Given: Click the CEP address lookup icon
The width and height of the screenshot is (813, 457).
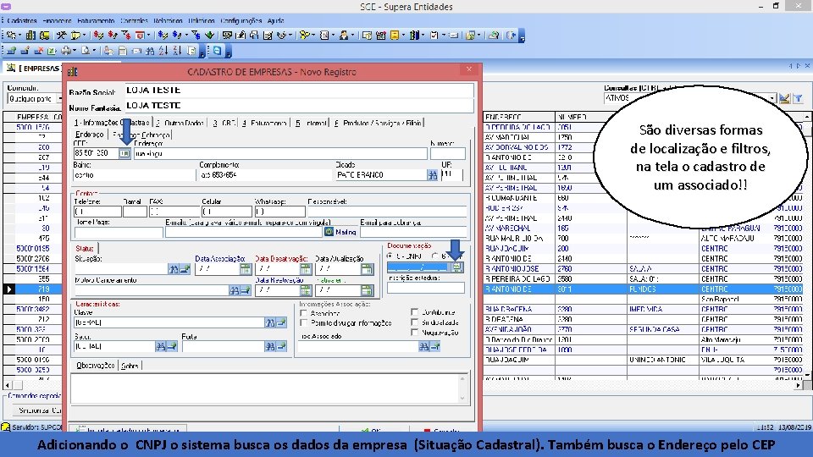Looking at the screenshot, I should coord(124,153).
